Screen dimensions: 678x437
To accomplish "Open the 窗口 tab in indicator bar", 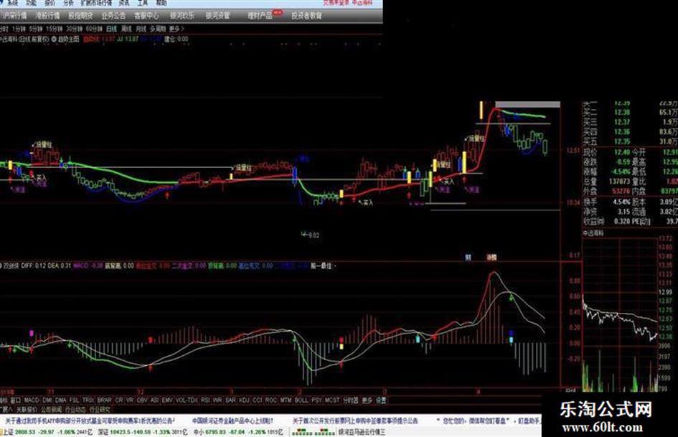I will click(x=16, y=400).
